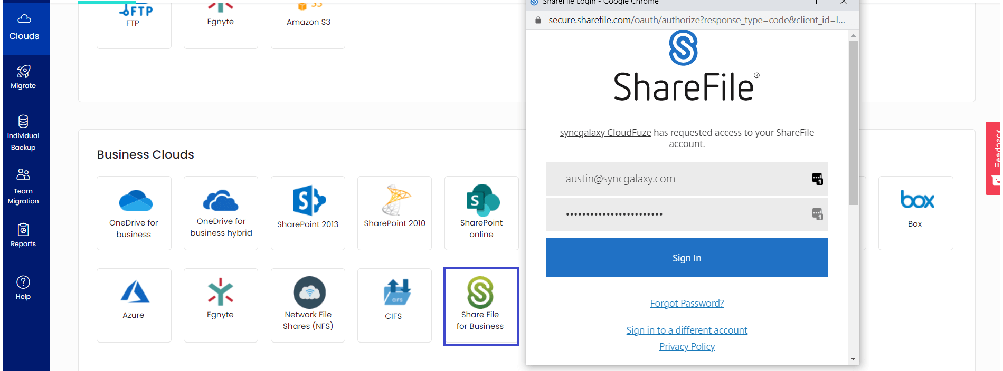
Task: Close the ShareFile Login window
Action: tap(844, 2)
